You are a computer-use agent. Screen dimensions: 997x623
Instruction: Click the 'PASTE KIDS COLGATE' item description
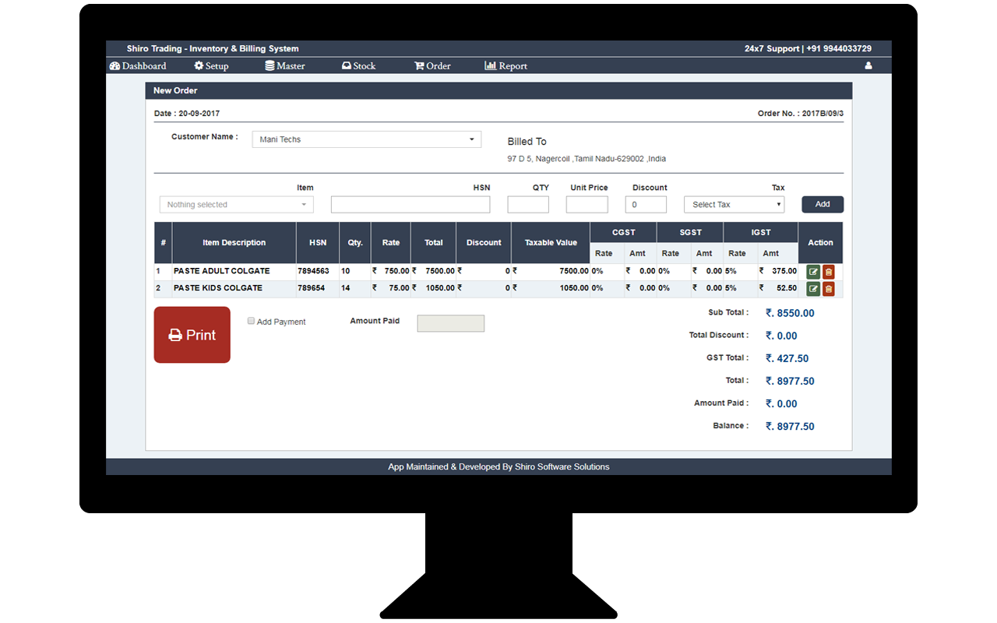(218, 288)
